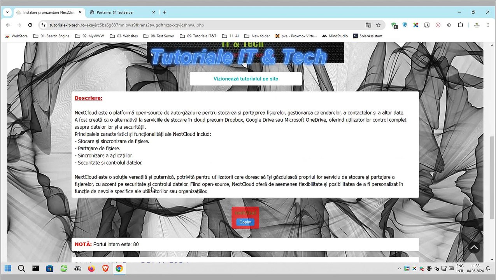Open the 08. Test Server bookmark folder
The image size is (496, 280).
[159, 36]
